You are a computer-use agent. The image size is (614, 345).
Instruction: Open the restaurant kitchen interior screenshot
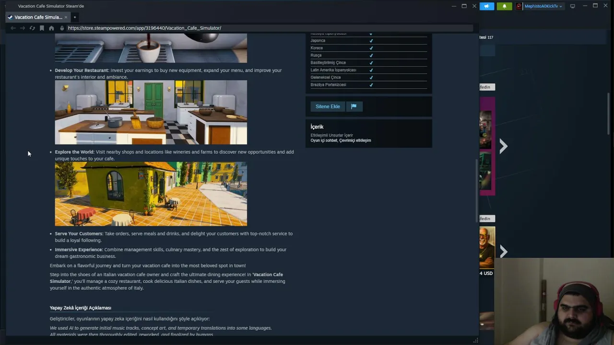(151, 112)
